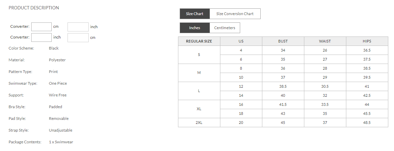Click US size 20 cell
394x151 pixels.
[241, 123]
